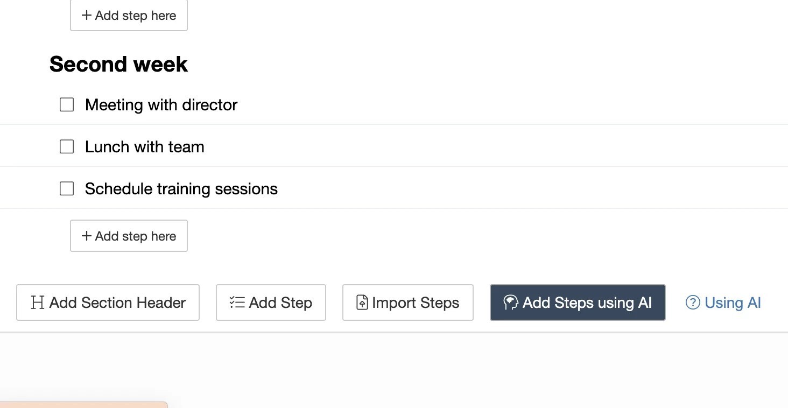Screen dimensions: 788x408
Task: Click the question mark help icon
Action: [693, 303]
